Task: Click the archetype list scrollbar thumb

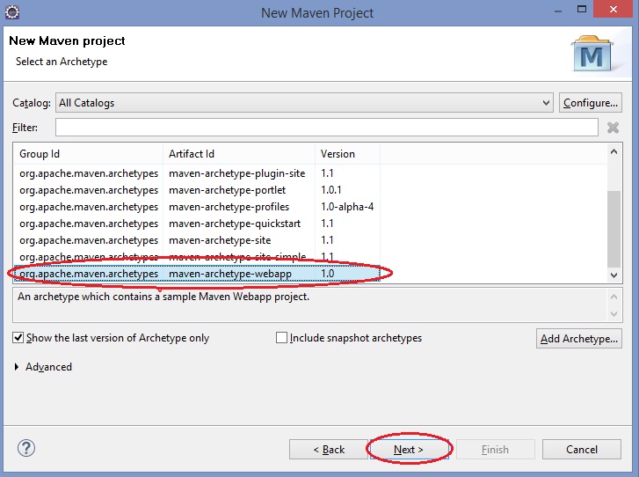Action: pyautogui.click(x=614, y=229)
